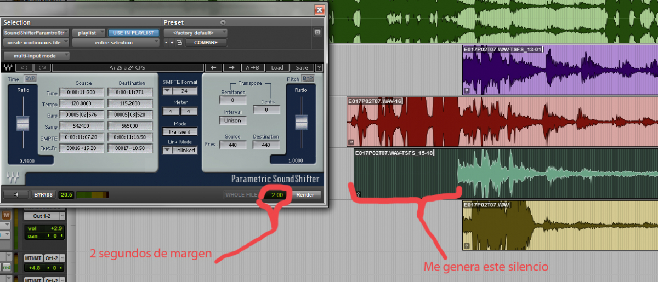This screenshot has height=282, width=658.
Task: Toggle plugin BYPASS button
Action: pyautogui.click(x=43, y=194)
